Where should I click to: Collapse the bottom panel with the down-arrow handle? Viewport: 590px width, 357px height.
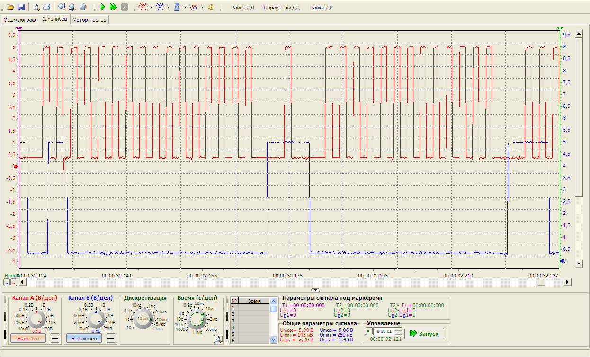click(x=314, y=290)
